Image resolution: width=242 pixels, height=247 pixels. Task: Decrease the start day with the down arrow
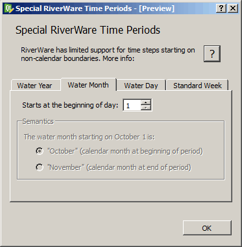point(146,108)
